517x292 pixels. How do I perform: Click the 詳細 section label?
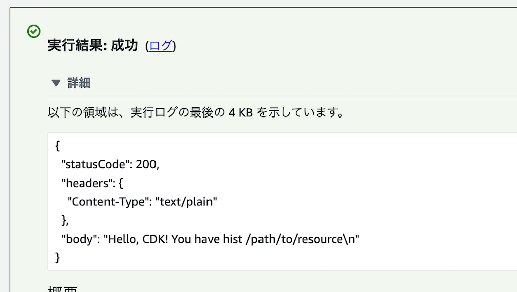tap(79, 83)
